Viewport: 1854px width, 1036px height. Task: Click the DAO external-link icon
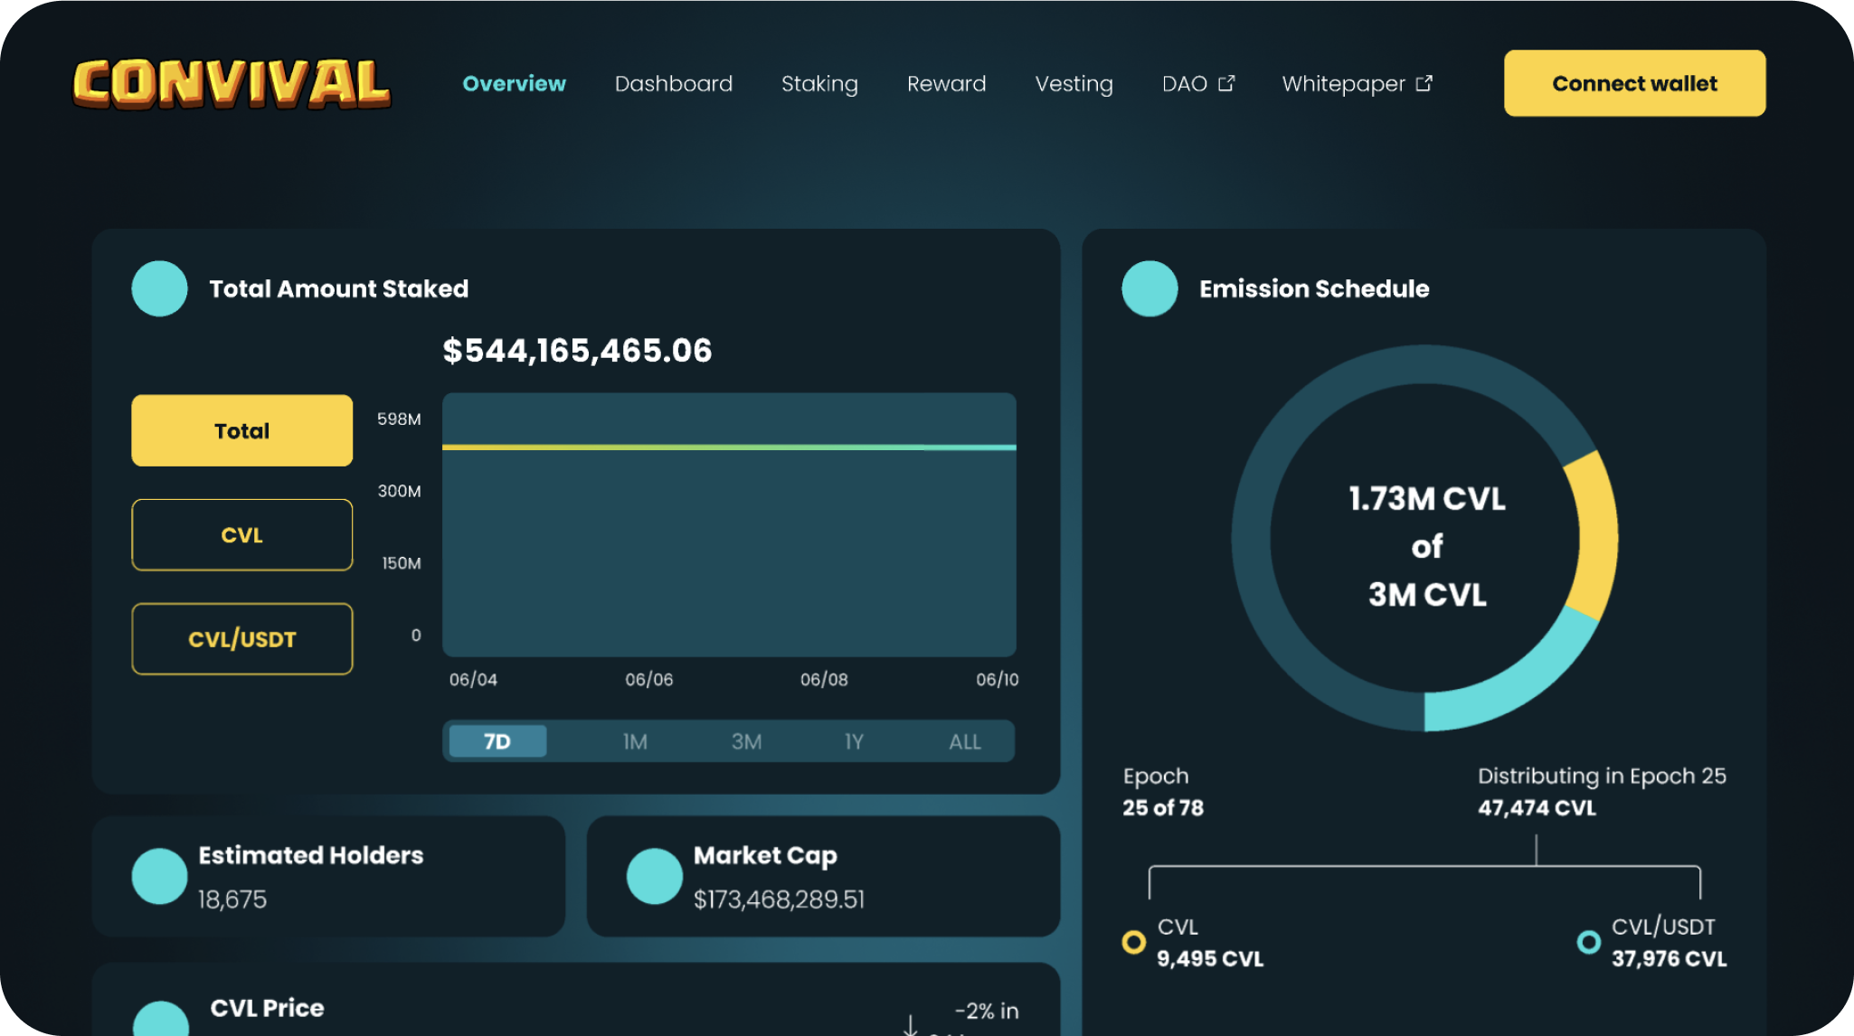tap(1226, 83)
